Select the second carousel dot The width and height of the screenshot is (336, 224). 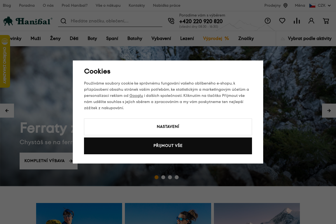(163, 177)
